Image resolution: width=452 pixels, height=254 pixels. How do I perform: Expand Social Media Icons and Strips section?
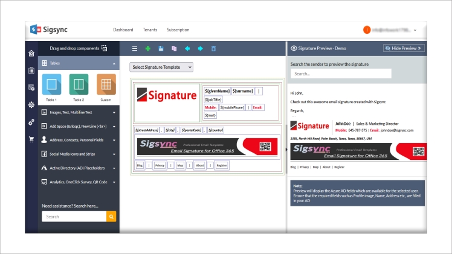[79, 154]
